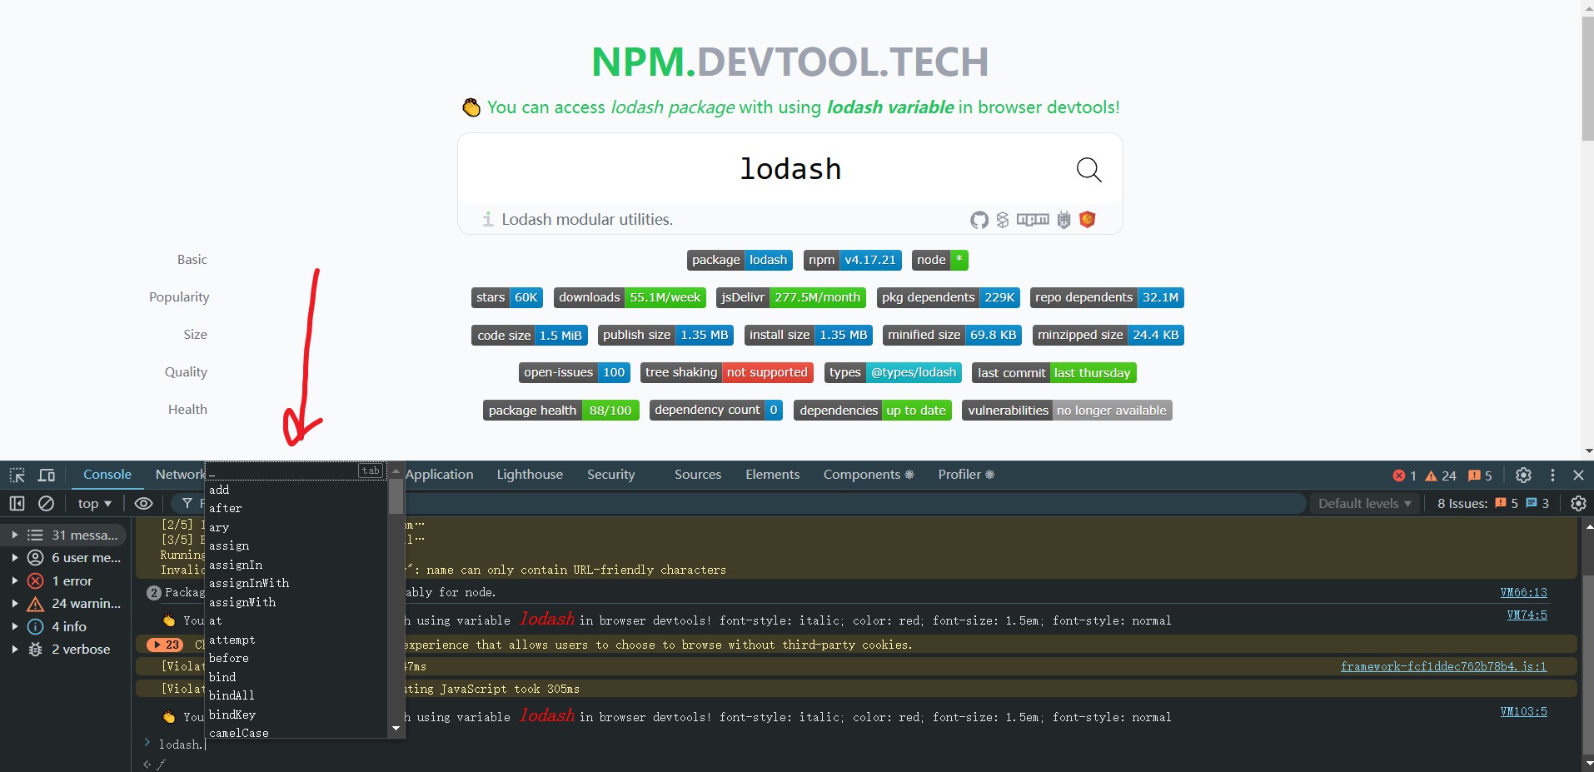1594x772 pixels.
Task: Toggle the device toolbar icon
Action: point(47,476)
